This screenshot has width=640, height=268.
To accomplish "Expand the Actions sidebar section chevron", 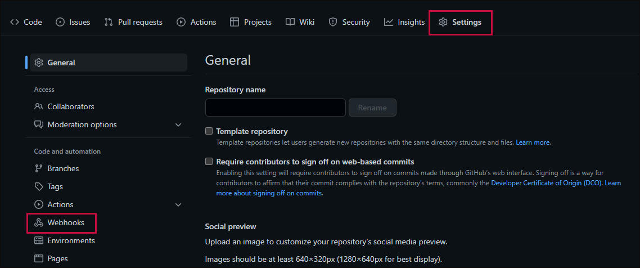I will pyautogui.click(x=178, y=204).
